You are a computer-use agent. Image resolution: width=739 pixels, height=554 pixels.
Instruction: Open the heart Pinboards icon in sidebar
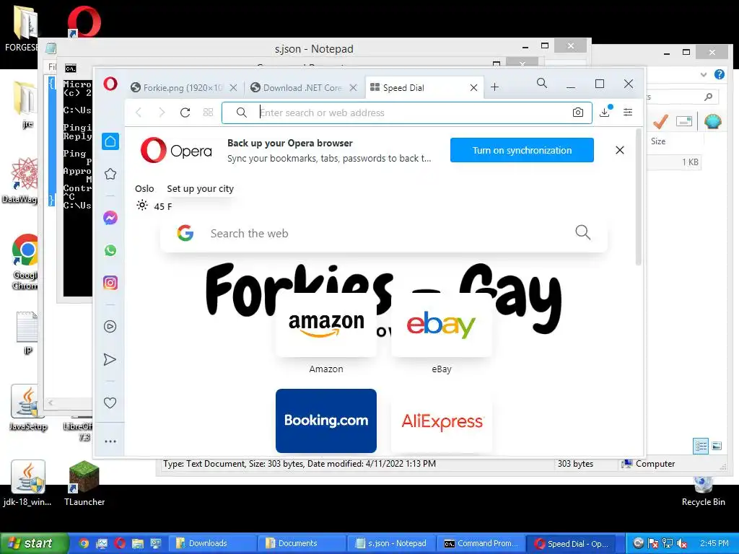point(110,403)
